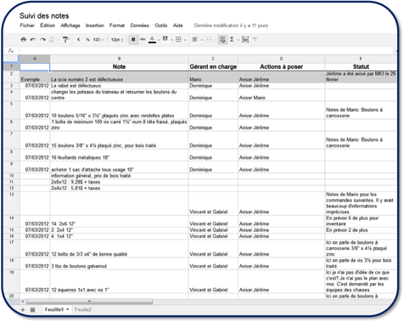
Task: Click the horizontal align icon
Action: (195, 40)
